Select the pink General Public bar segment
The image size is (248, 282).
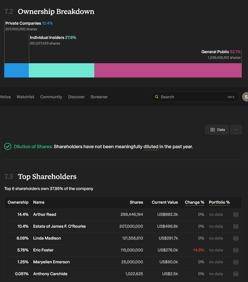[168, 70]
